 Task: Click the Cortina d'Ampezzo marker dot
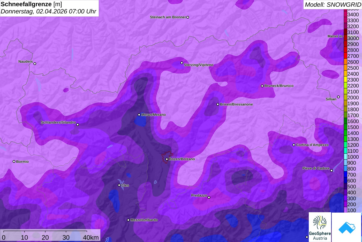294,145
